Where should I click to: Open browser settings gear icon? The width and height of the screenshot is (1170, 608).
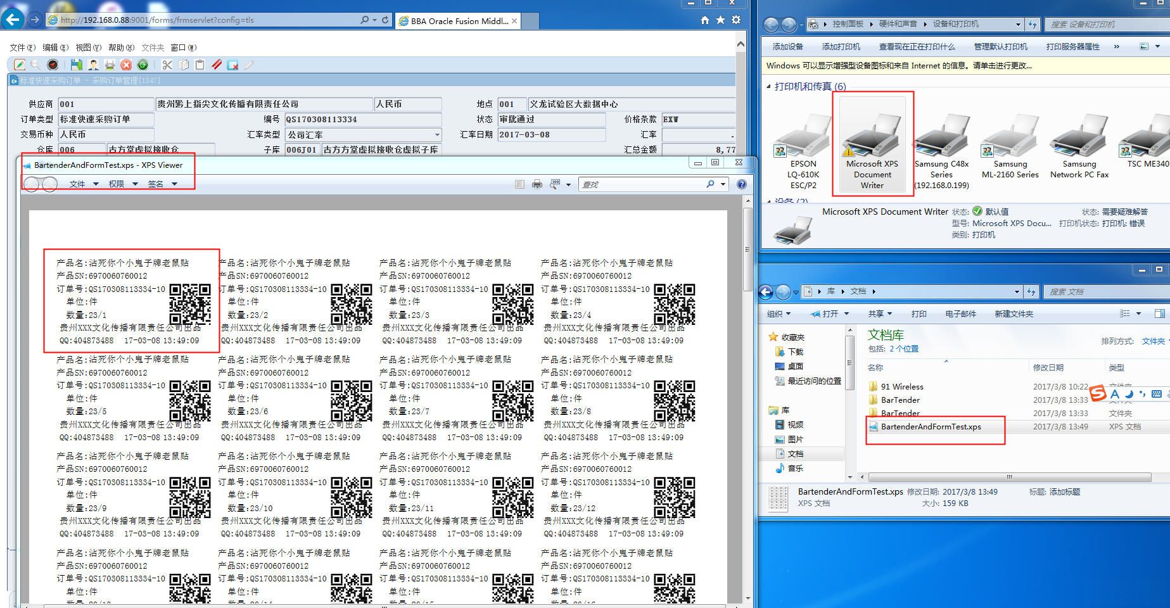coord(736,20)
